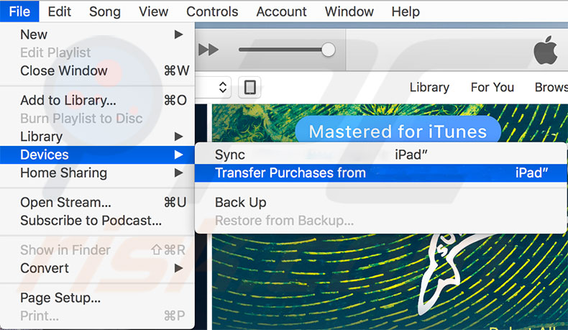
Task: Expand the Convert submenu
Action: [97, 268]
